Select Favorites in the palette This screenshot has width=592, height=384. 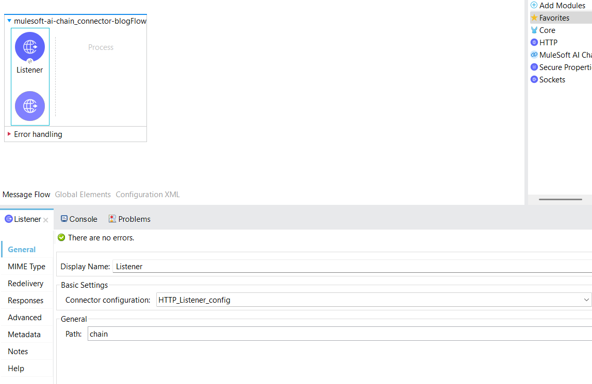pos(554,18)
